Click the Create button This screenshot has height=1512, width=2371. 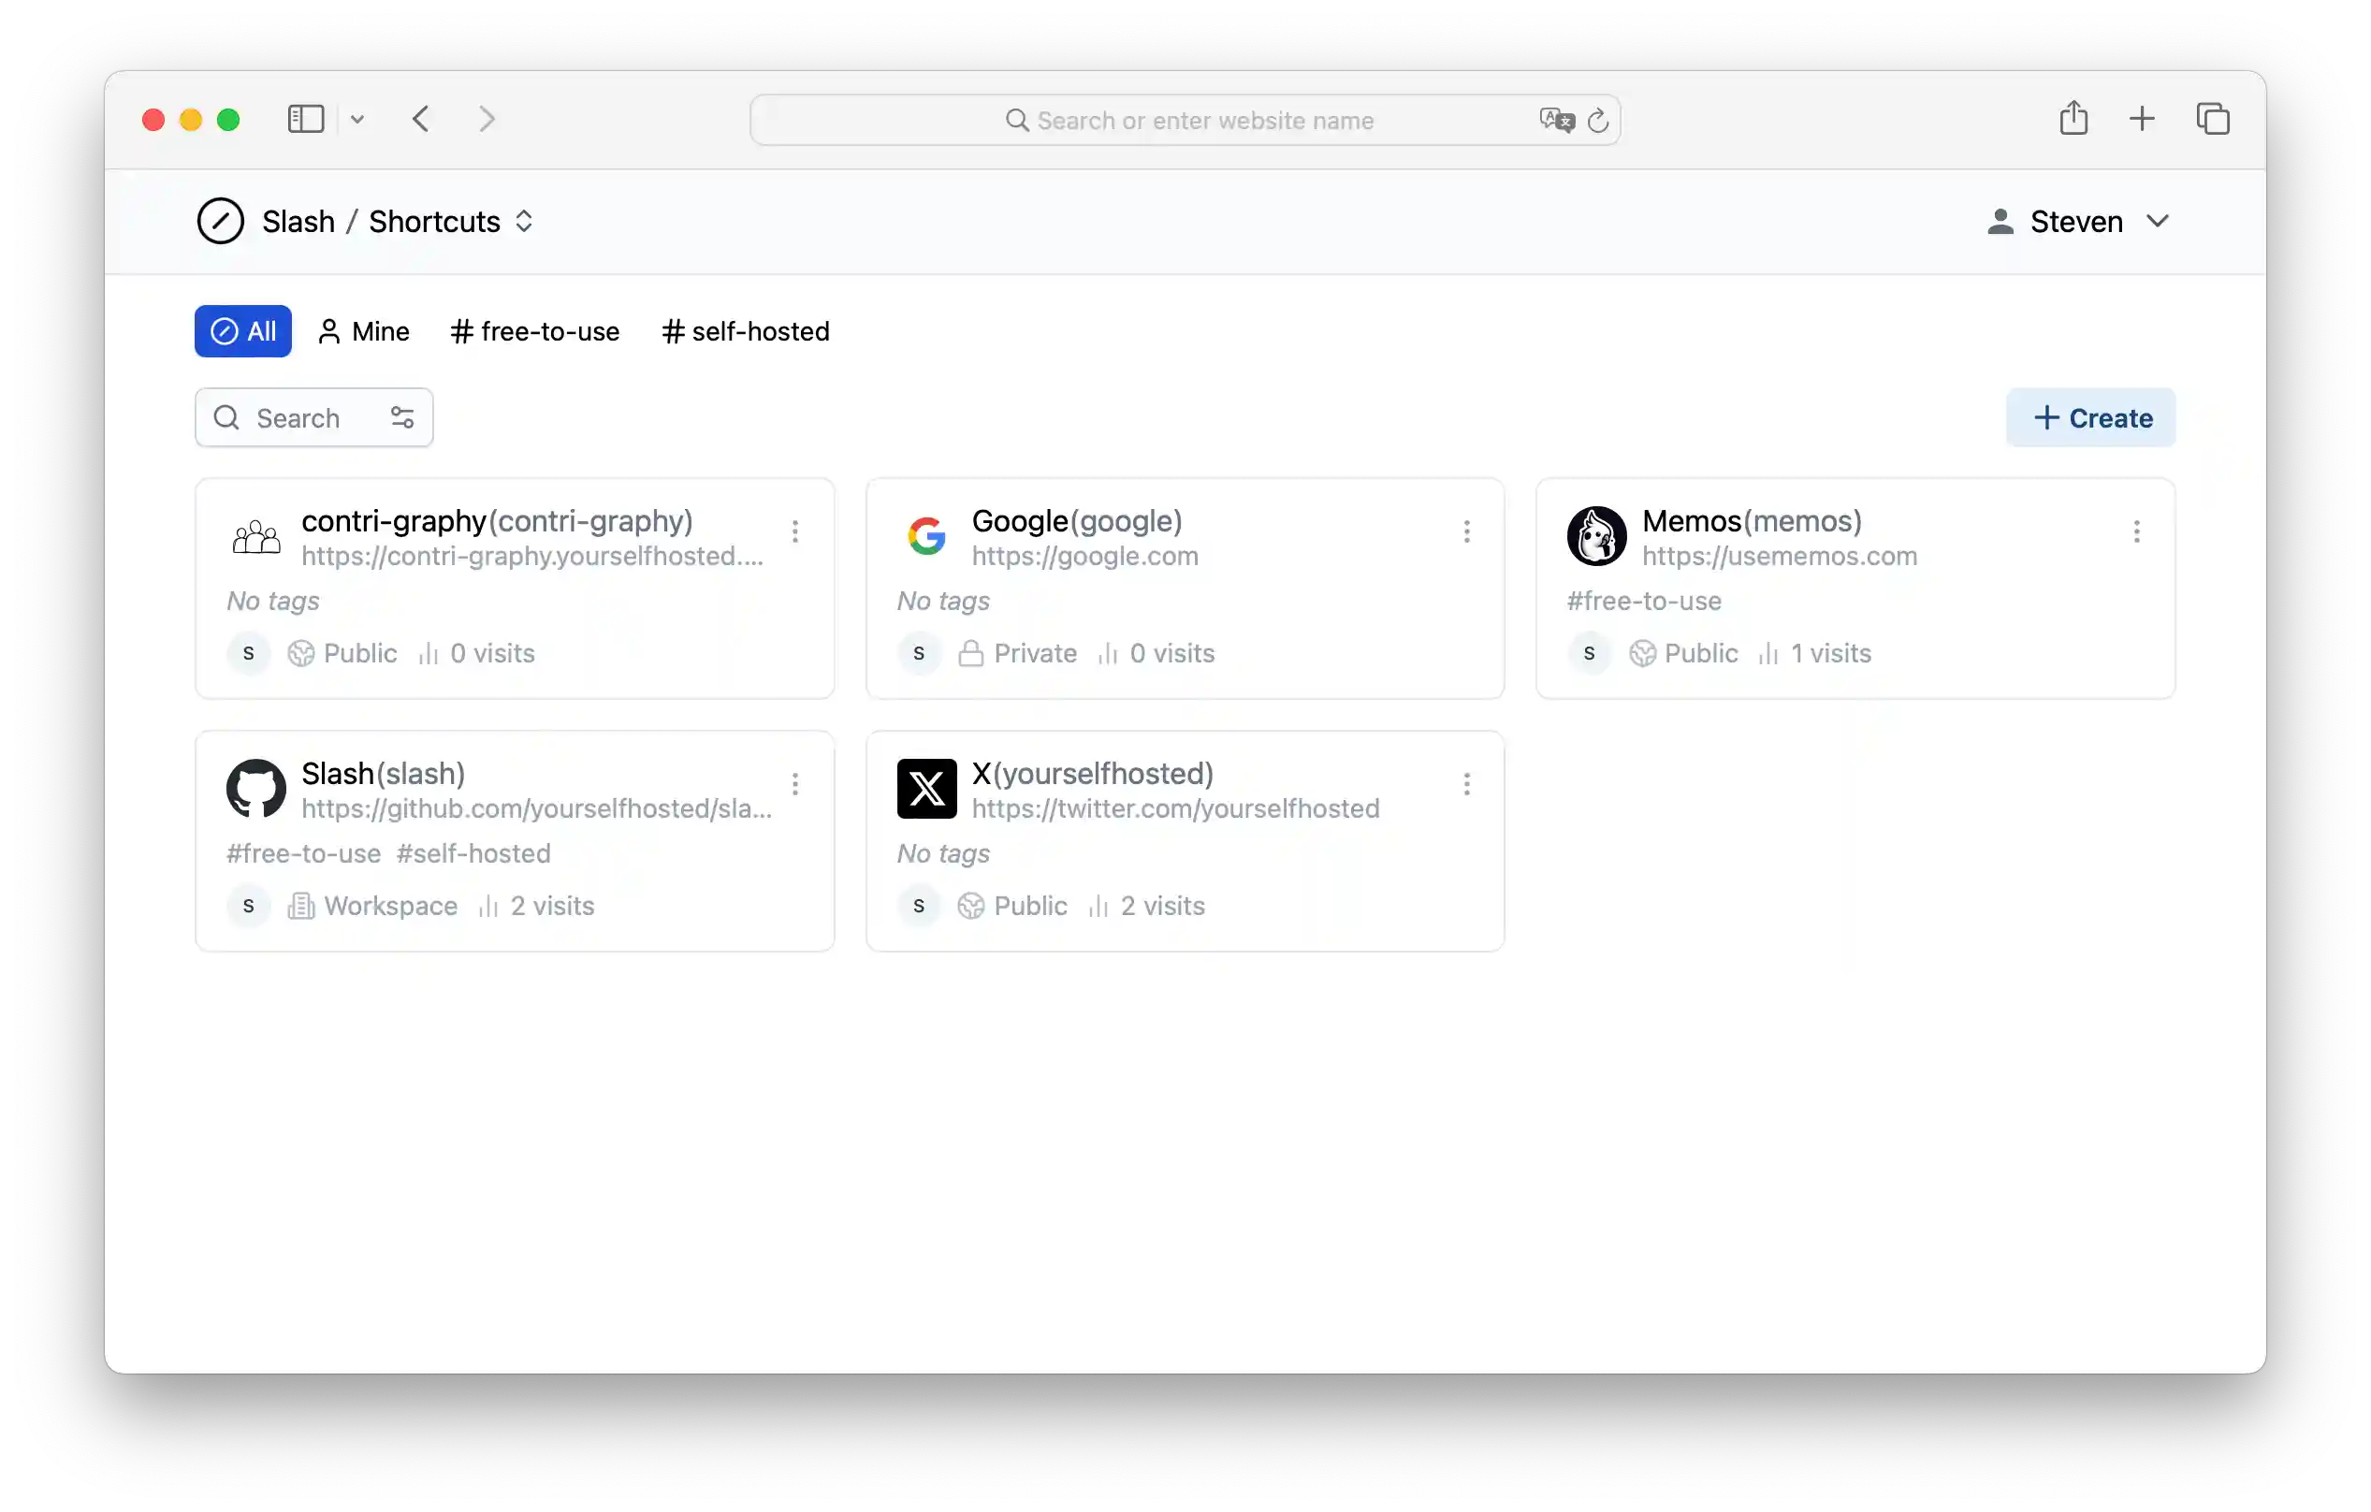pos(2089,417)
